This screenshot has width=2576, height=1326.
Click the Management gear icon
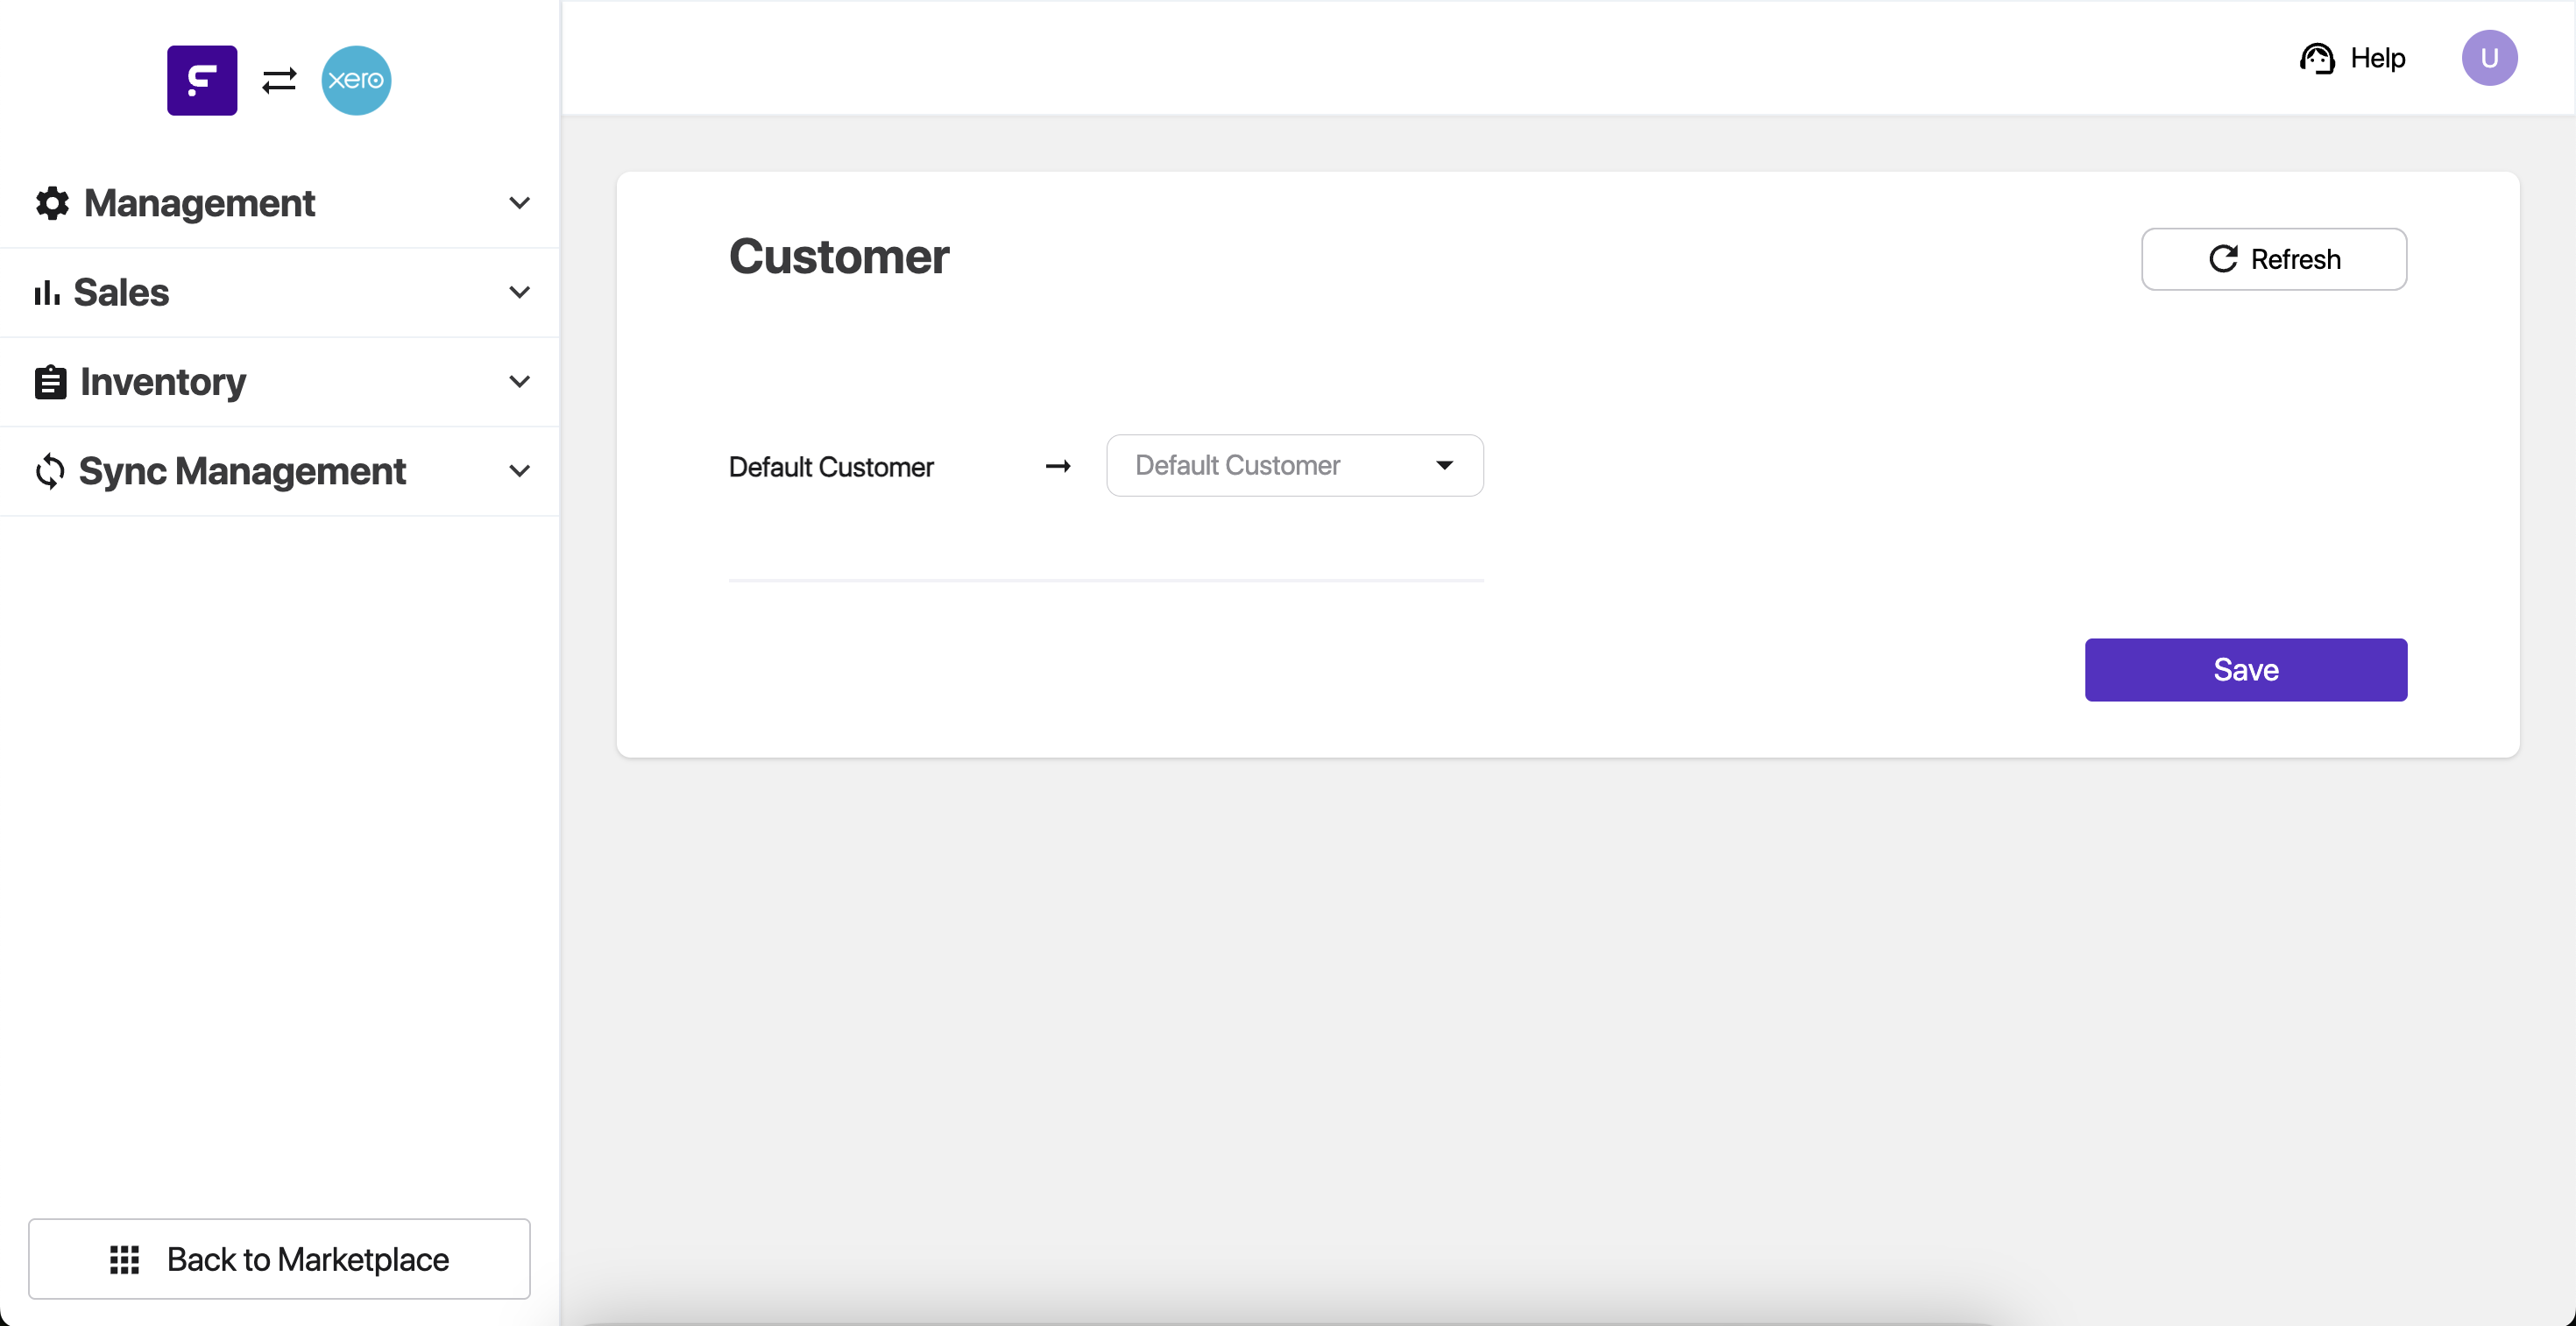(x=52, y=203)
